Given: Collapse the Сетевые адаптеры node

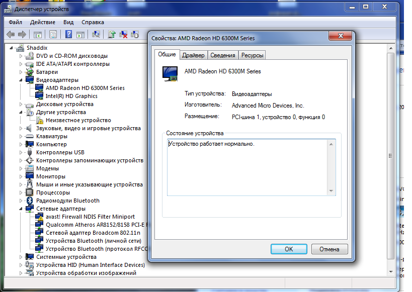Looking at the screenshot, I should pos(21,209).
